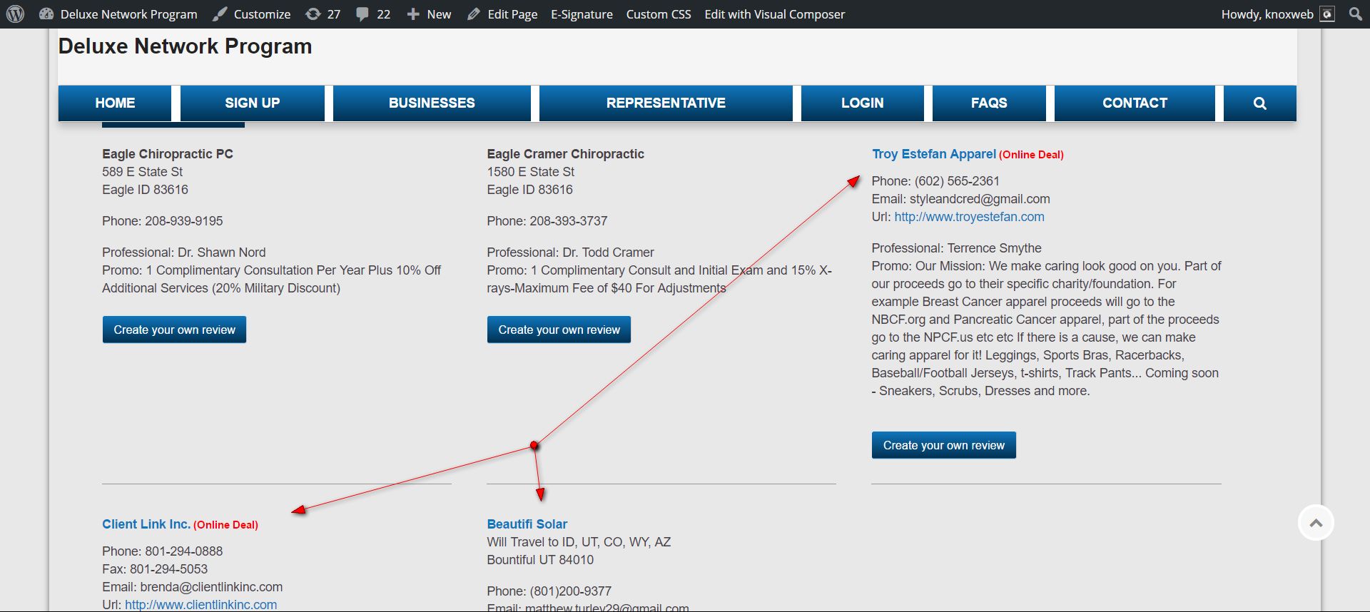Open the Client Link Inc. listing link
The height and width of the screenshot is (612, 1370).
pyautogui.click(x=146, y=524)
